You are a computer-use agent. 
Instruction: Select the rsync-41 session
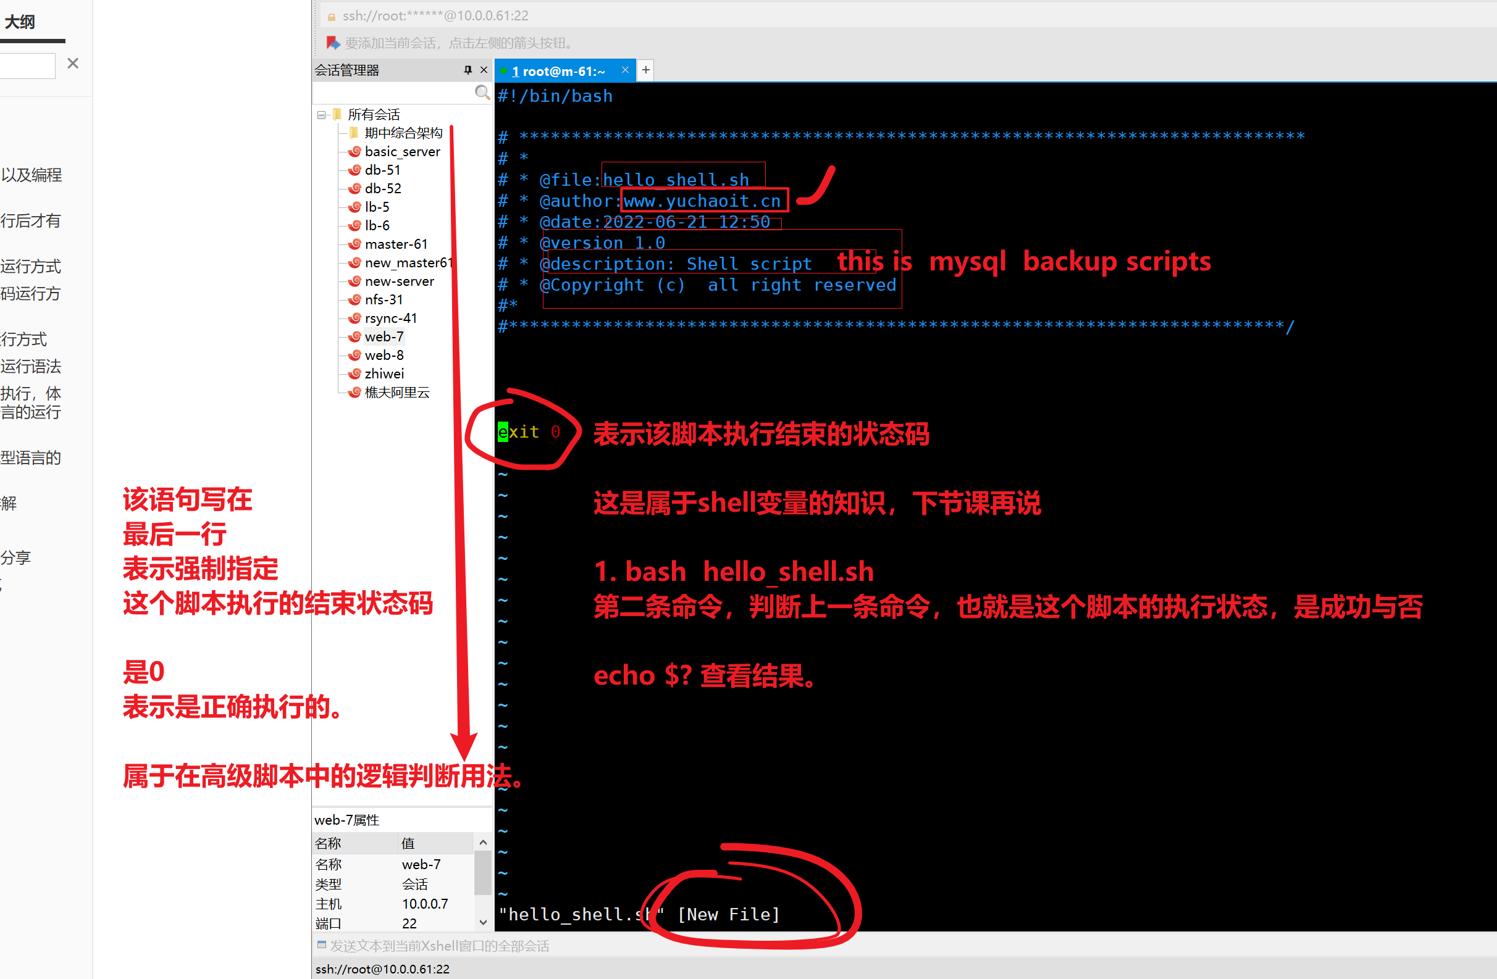pos(390,318)
